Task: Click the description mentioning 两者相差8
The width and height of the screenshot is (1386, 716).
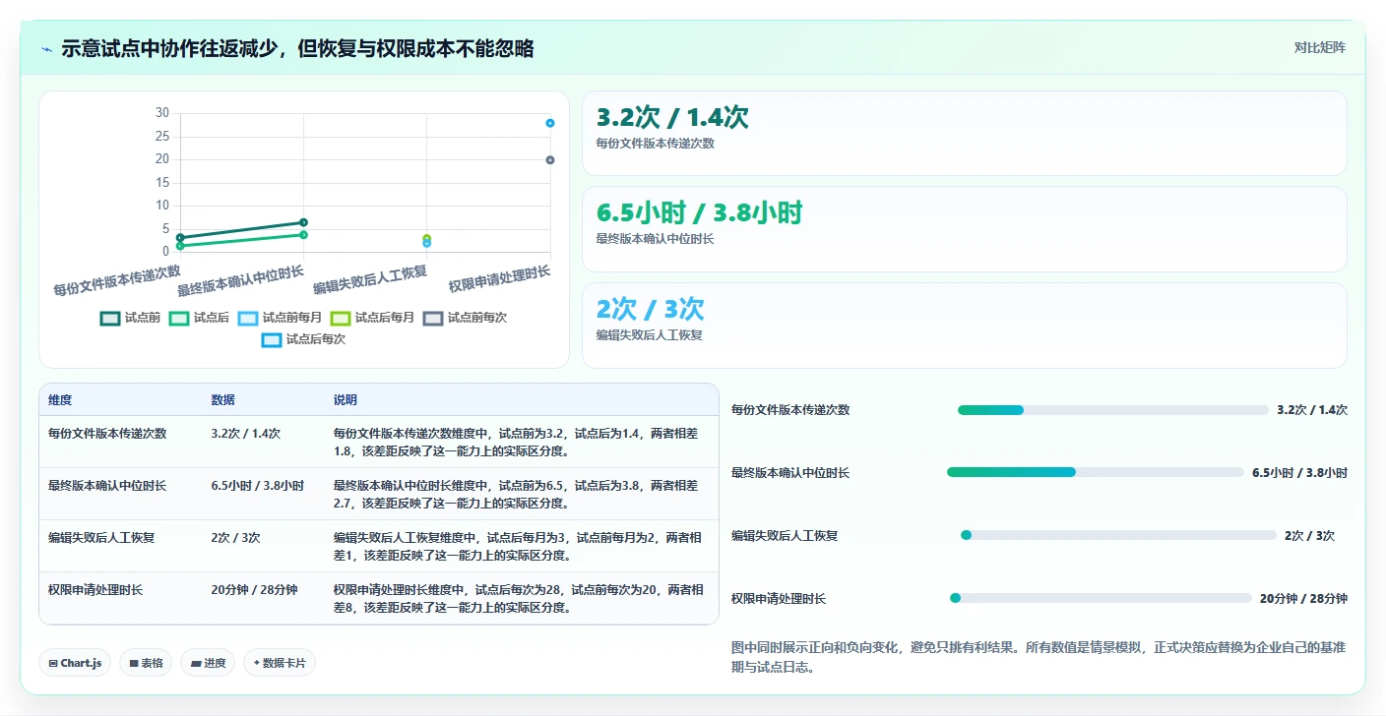Action: coord(520,598)
